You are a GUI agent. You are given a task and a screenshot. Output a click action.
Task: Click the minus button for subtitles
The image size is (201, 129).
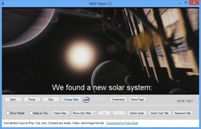coord(119,113)
